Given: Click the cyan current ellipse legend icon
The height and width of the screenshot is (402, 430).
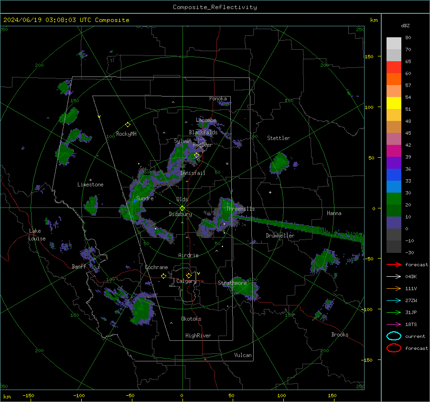Looking at the screenshot, I should 394,336.
